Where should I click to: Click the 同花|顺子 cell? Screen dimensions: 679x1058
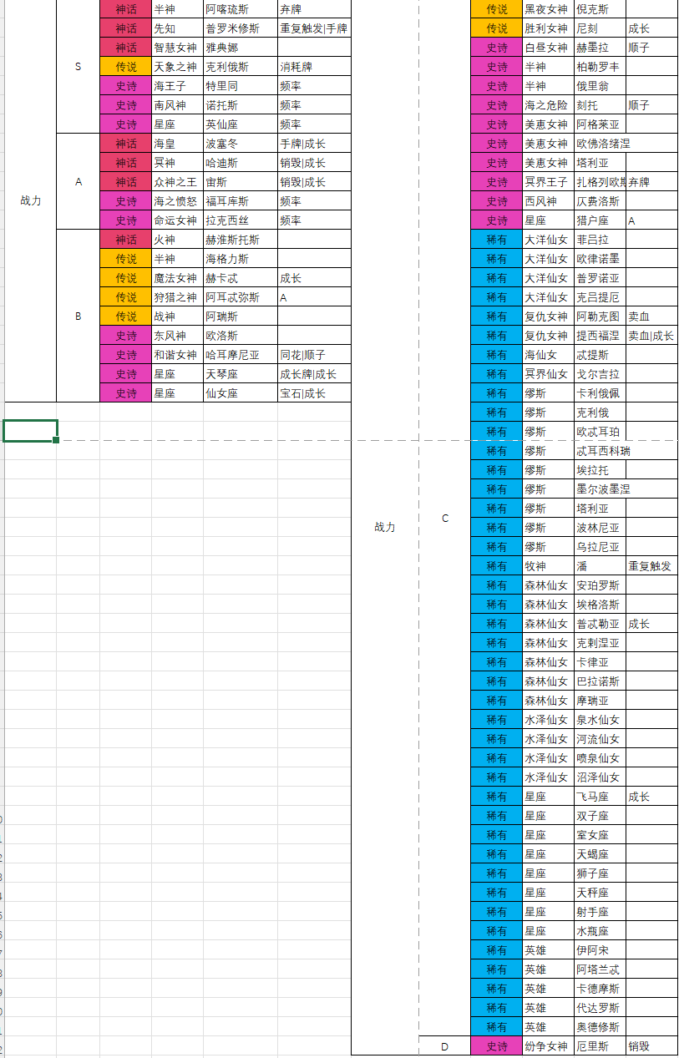pos(314,355)
